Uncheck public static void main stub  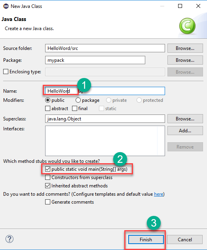(x=47, y=169)
